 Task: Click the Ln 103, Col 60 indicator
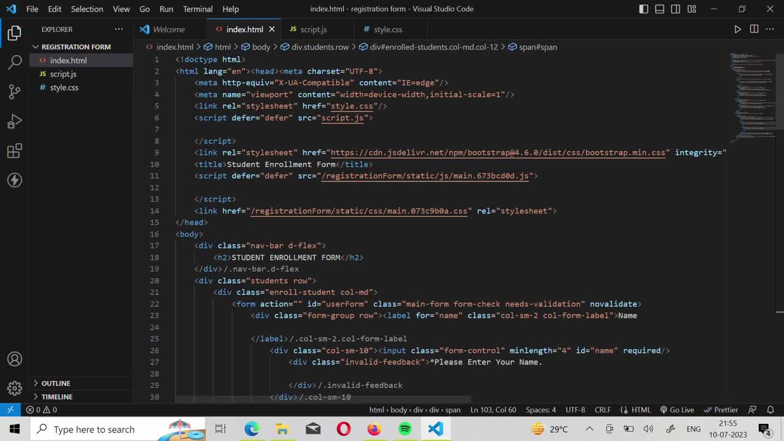click(x=493, y=410)
